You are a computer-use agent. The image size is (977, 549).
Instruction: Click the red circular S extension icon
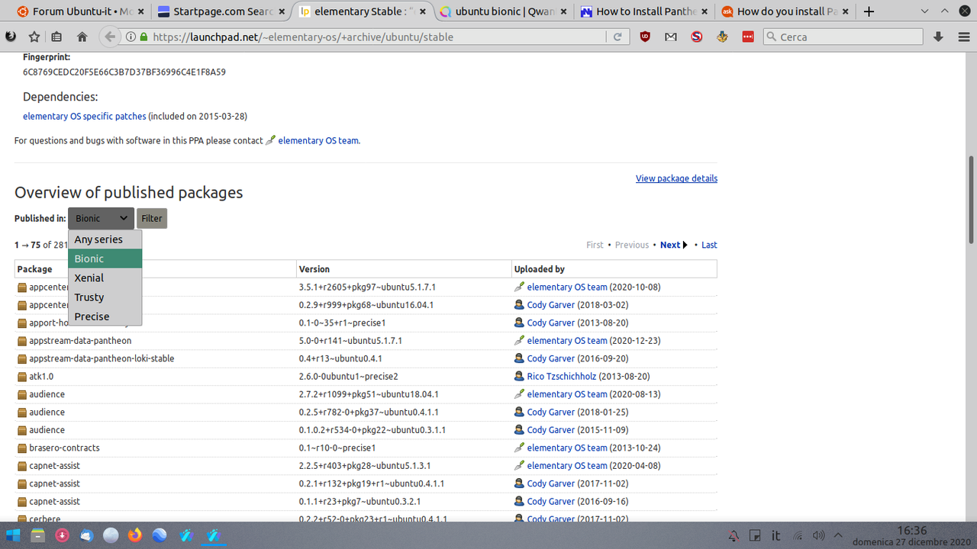click(697, 37)
